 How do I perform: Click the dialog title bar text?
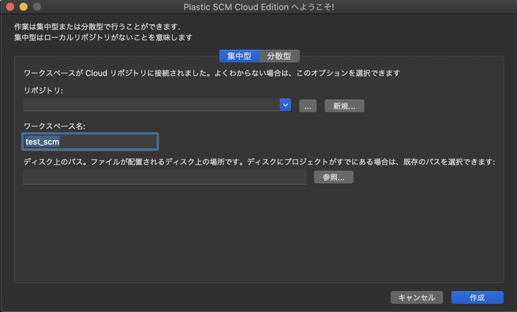pos(258,7)
